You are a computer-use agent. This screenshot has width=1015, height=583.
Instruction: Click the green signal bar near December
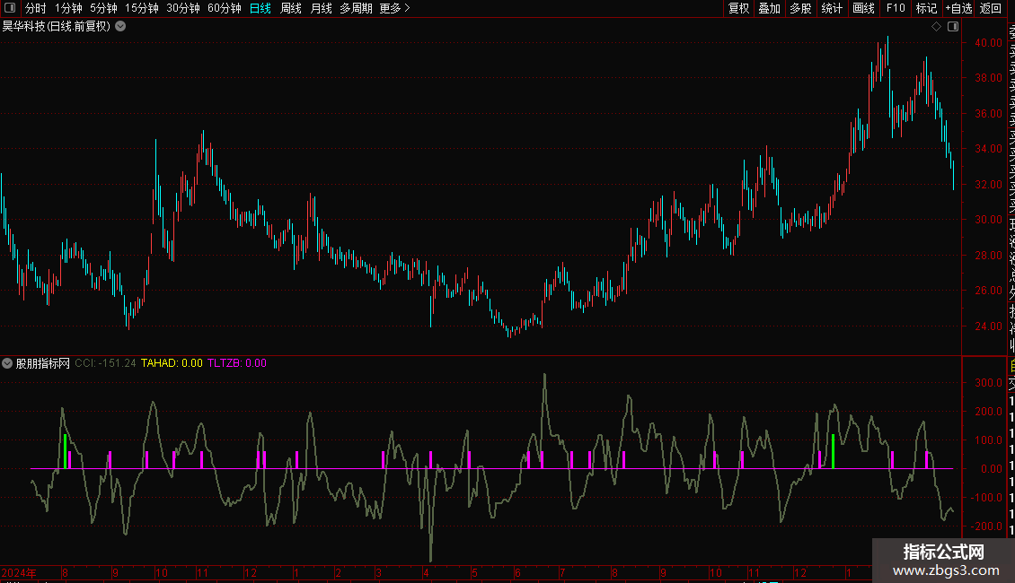click(833, 451)
